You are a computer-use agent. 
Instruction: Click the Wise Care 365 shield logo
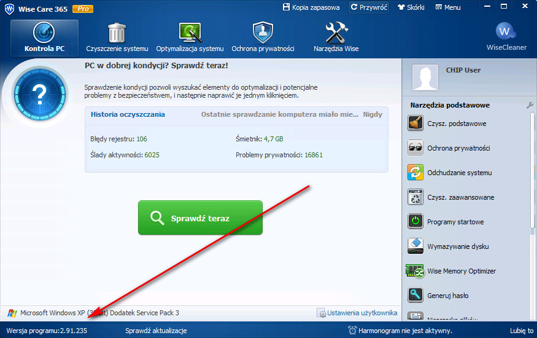point(10,9)
